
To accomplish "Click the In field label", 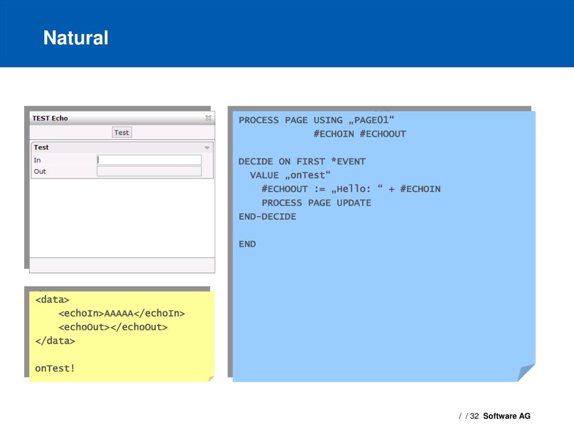I will (x=38, y=160).
